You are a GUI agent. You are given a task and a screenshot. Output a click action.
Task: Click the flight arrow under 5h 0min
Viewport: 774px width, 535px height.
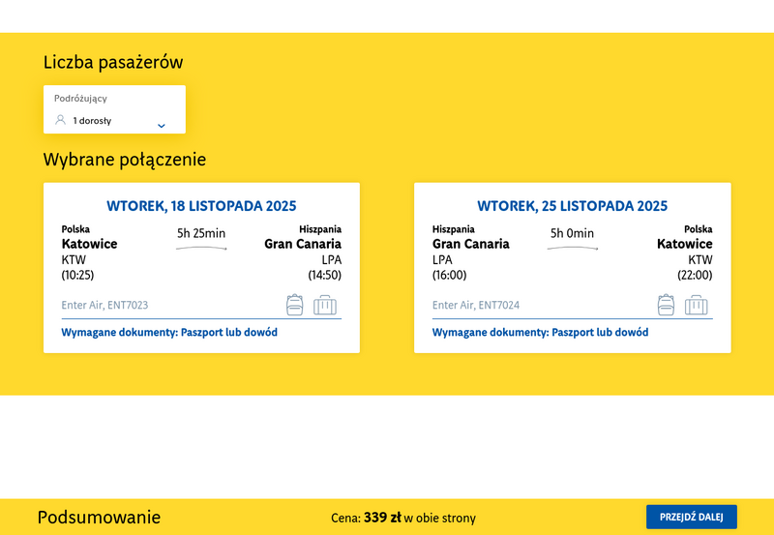(572, 250)
